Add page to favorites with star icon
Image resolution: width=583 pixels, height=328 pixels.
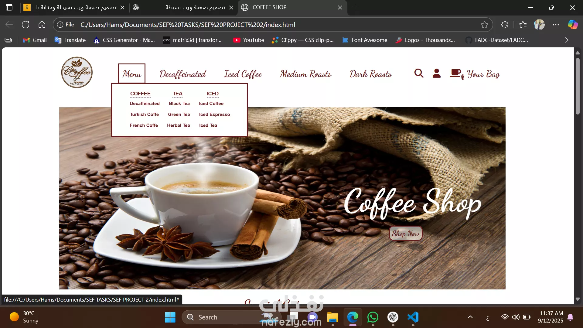point(484,25)
